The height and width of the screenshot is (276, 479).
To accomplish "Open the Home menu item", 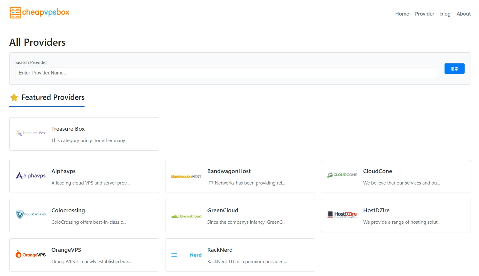I will click(x=402, y=14).
